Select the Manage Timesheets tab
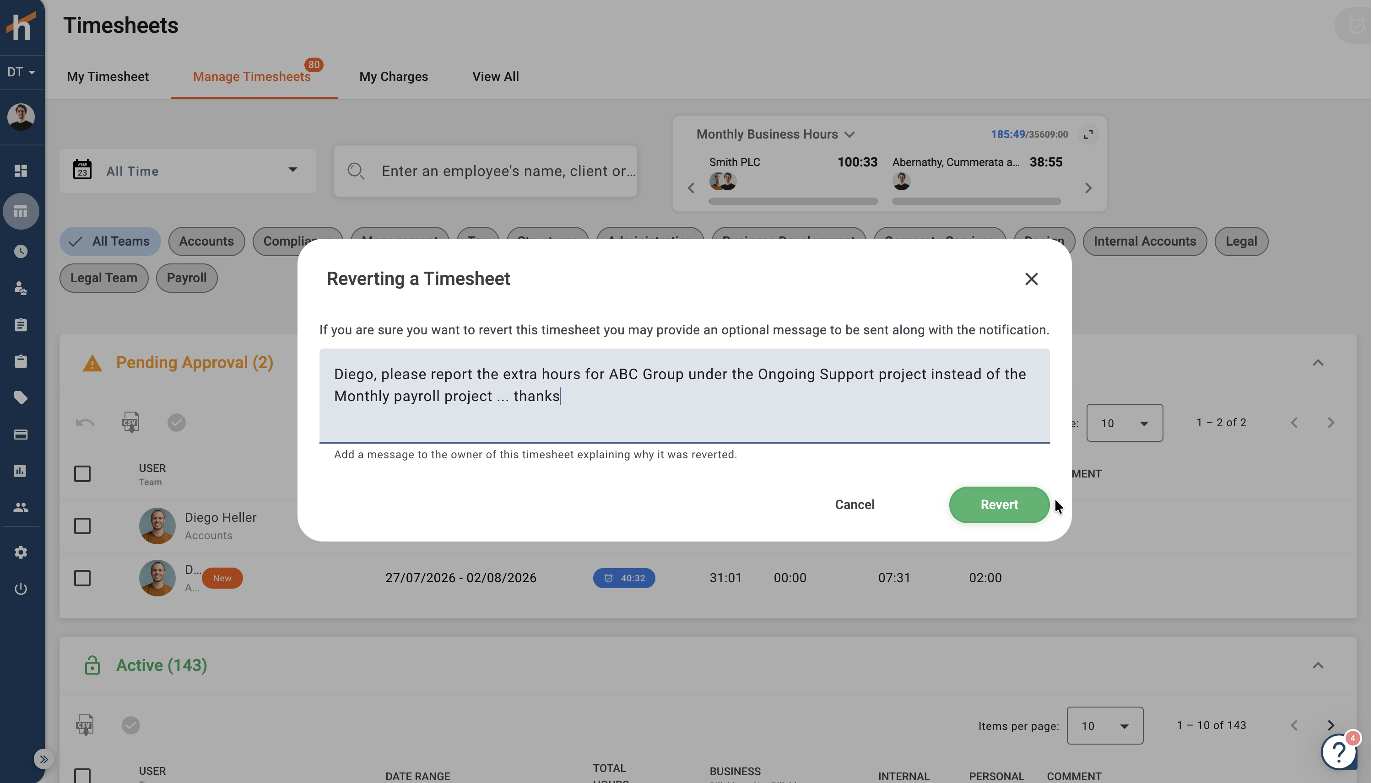This screenshot has height=783, width=1374. click(252, 76)
